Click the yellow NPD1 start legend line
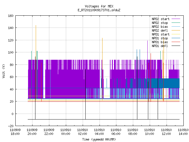 coord(176,34)
